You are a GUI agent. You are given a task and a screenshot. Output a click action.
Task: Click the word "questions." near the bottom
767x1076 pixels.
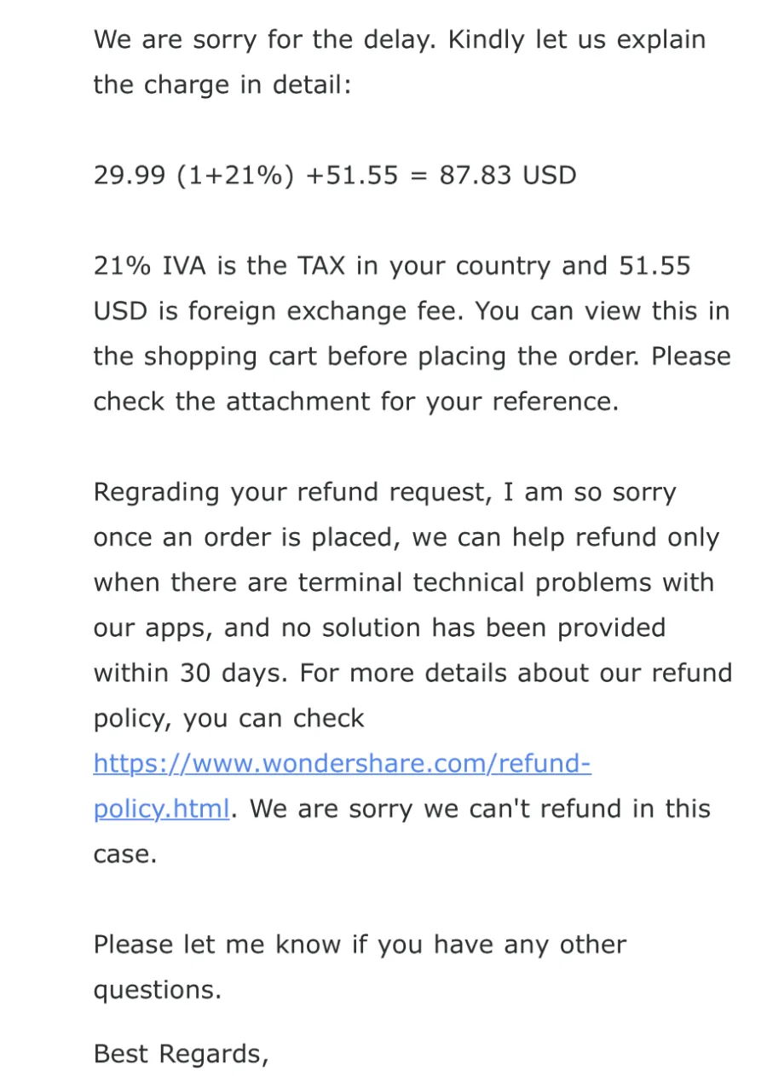click(157, 989)
